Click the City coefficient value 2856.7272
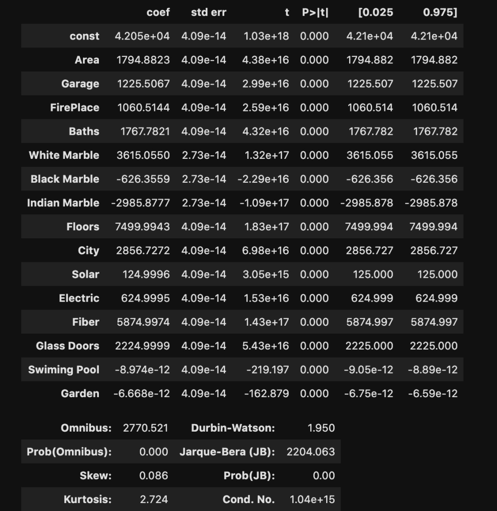Screen dimensions: 497x511 pos(143,251)
